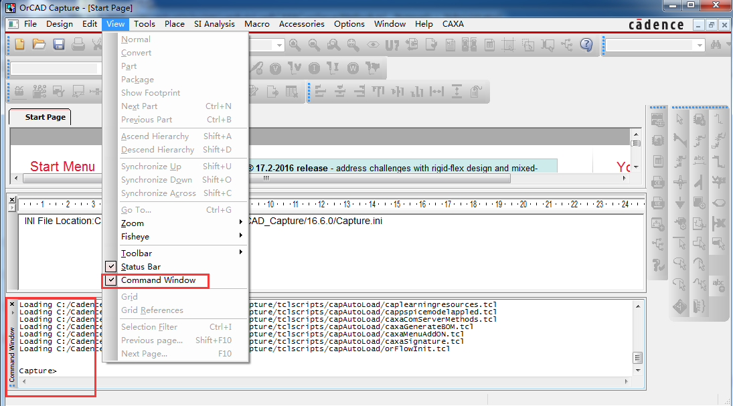This screenshot has height=406, width=733.
Task: Click the Command Window vertical scrollbar thumb
Action: pyautogui.click(x=638, y=358)
